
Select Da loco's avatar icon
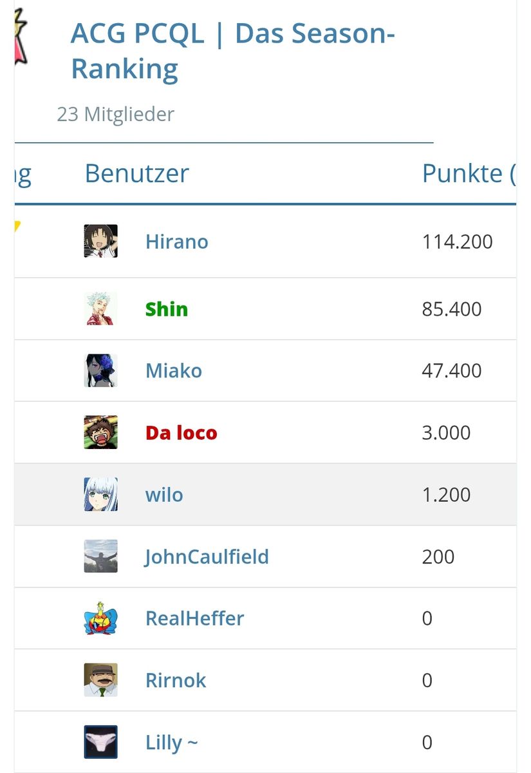tap(100, 432)
